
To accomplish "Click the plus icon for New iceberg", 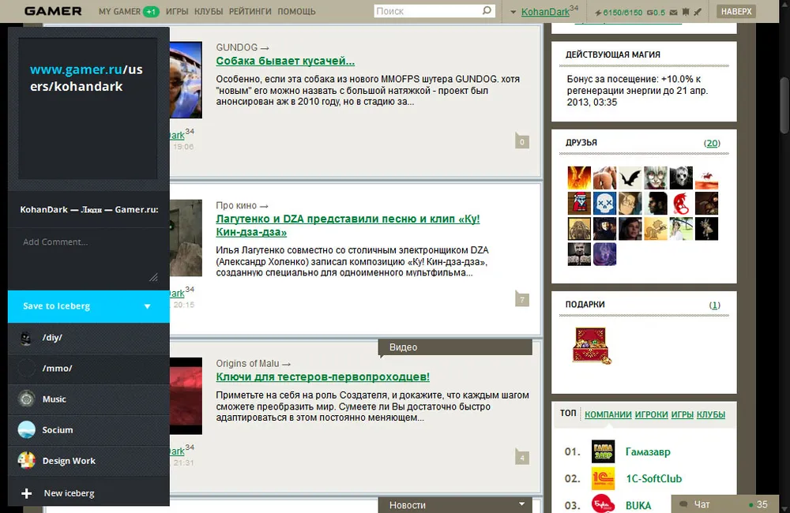I will click(x=26, y=493).
